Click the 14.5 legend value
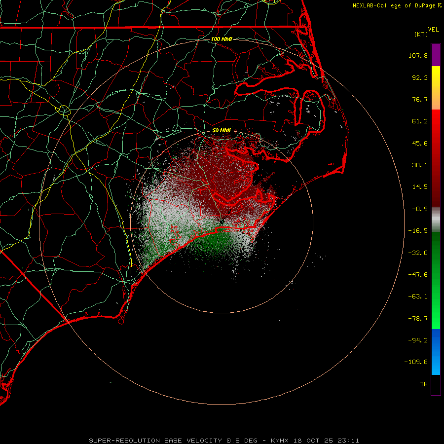The image size is (444, 444). (x=420, y=187)
